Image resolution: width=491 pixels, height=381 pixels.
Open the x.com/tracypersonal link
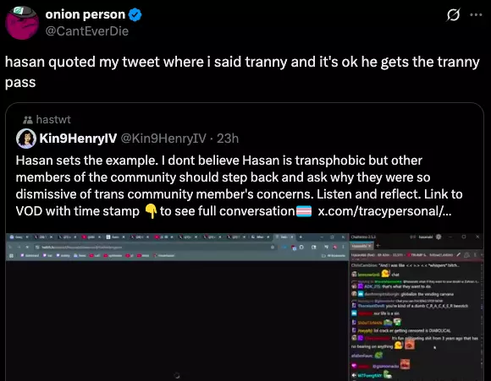[384, 211]
